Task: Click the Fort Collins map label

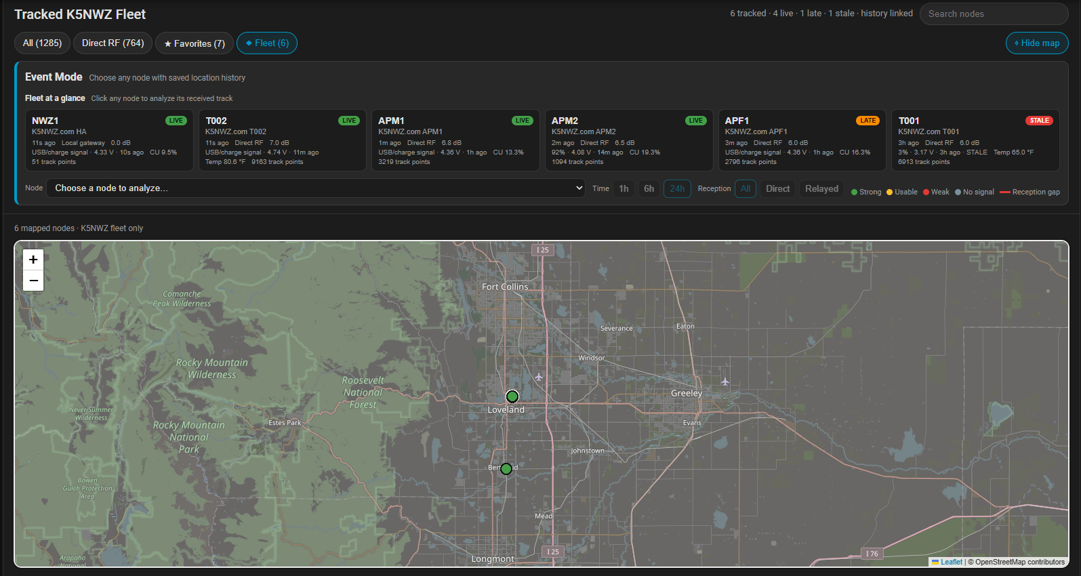Action: 505,287
